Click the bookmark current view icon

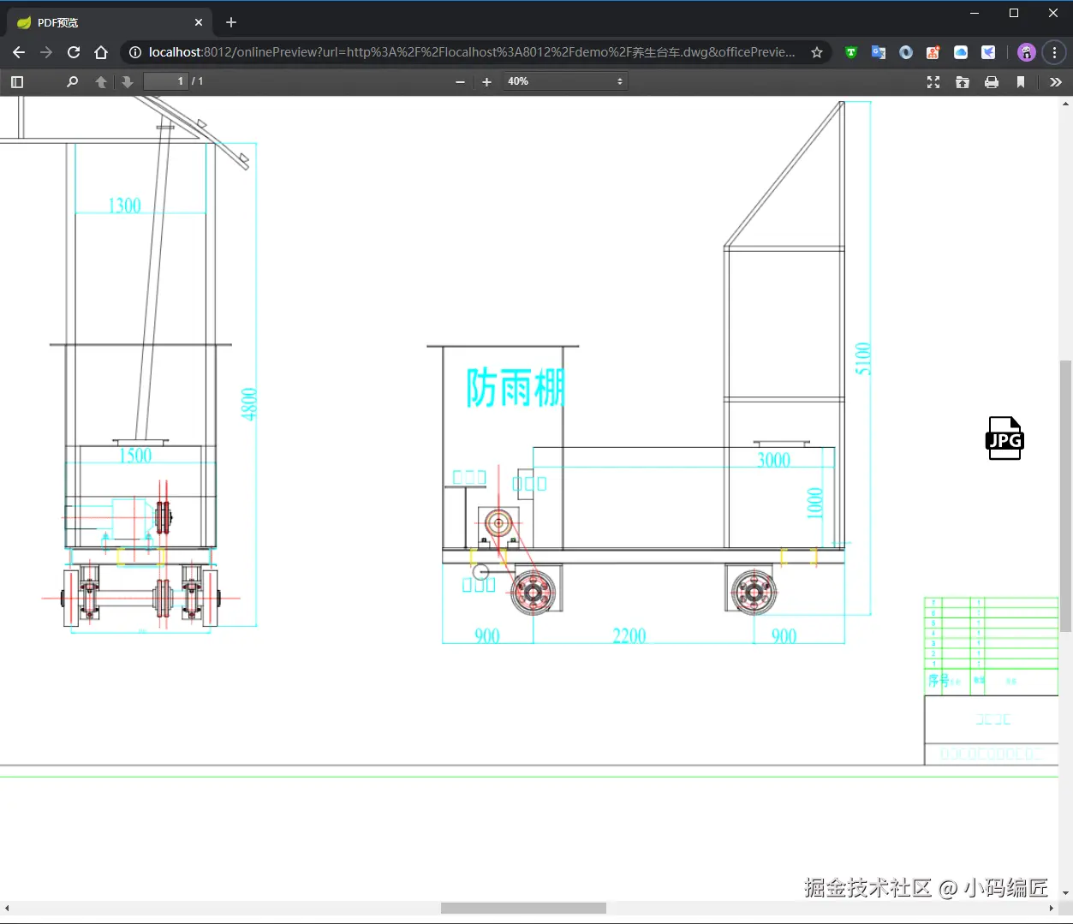(1021, 81)
